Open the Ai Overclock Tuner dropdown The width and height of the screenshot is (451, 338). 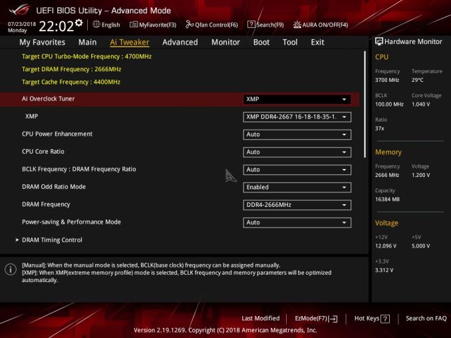[297, 99]
